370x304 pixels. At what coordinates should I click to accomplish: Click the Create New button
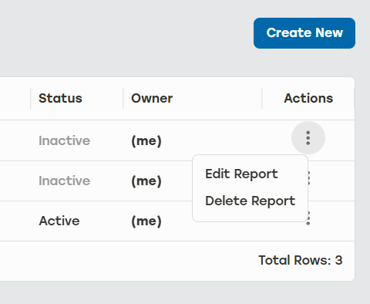coord(304,33)
